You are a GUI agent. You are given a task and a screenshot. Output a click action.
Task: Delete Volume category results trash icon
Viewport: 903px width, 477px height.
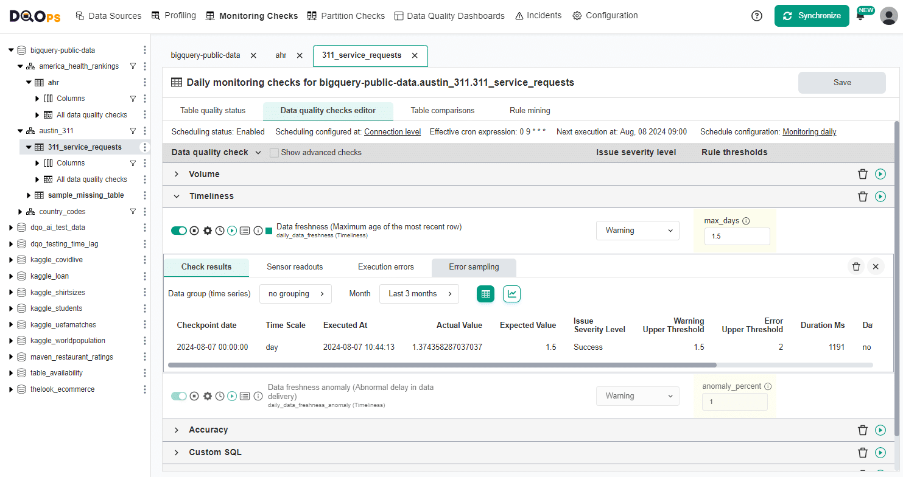(x=862, y=174)
